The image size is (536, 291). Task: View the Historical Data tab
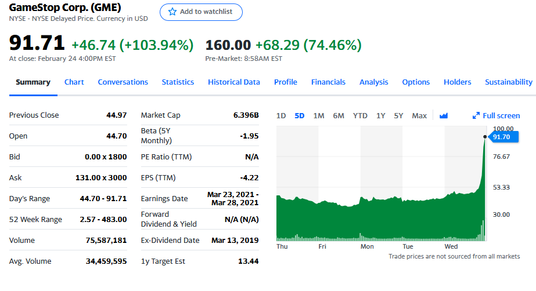[x=234, y=82]
